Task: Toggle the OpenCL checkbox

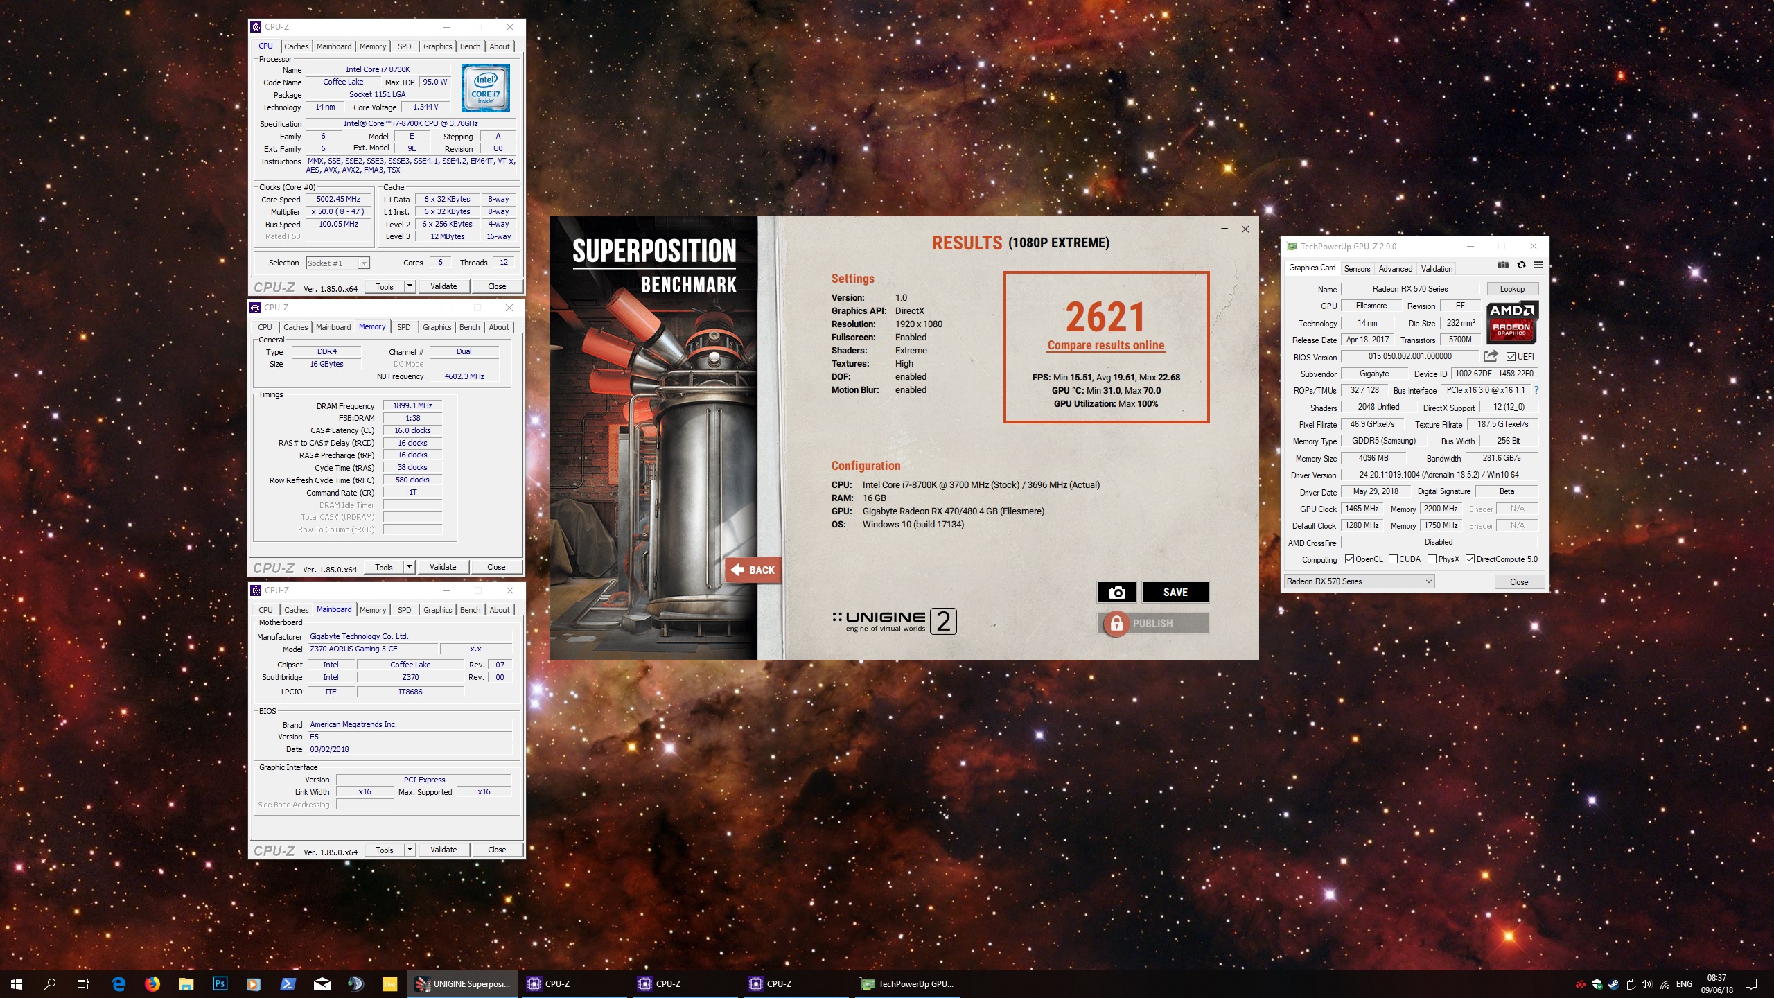Action: click(1349, 559)
